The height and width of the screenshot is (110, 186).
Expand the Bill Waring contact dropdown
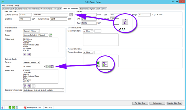pyautogui.click(x=34, y=67)
